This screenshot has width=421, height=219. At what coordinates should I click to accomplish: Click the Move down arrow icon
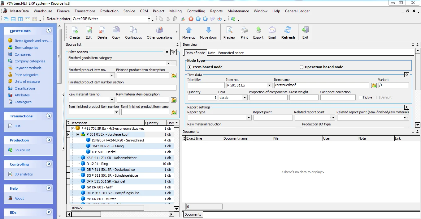208,30
